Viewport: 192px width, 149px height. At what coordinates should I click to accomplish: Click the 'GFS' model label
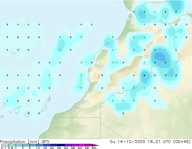click(x=45, y=142)
